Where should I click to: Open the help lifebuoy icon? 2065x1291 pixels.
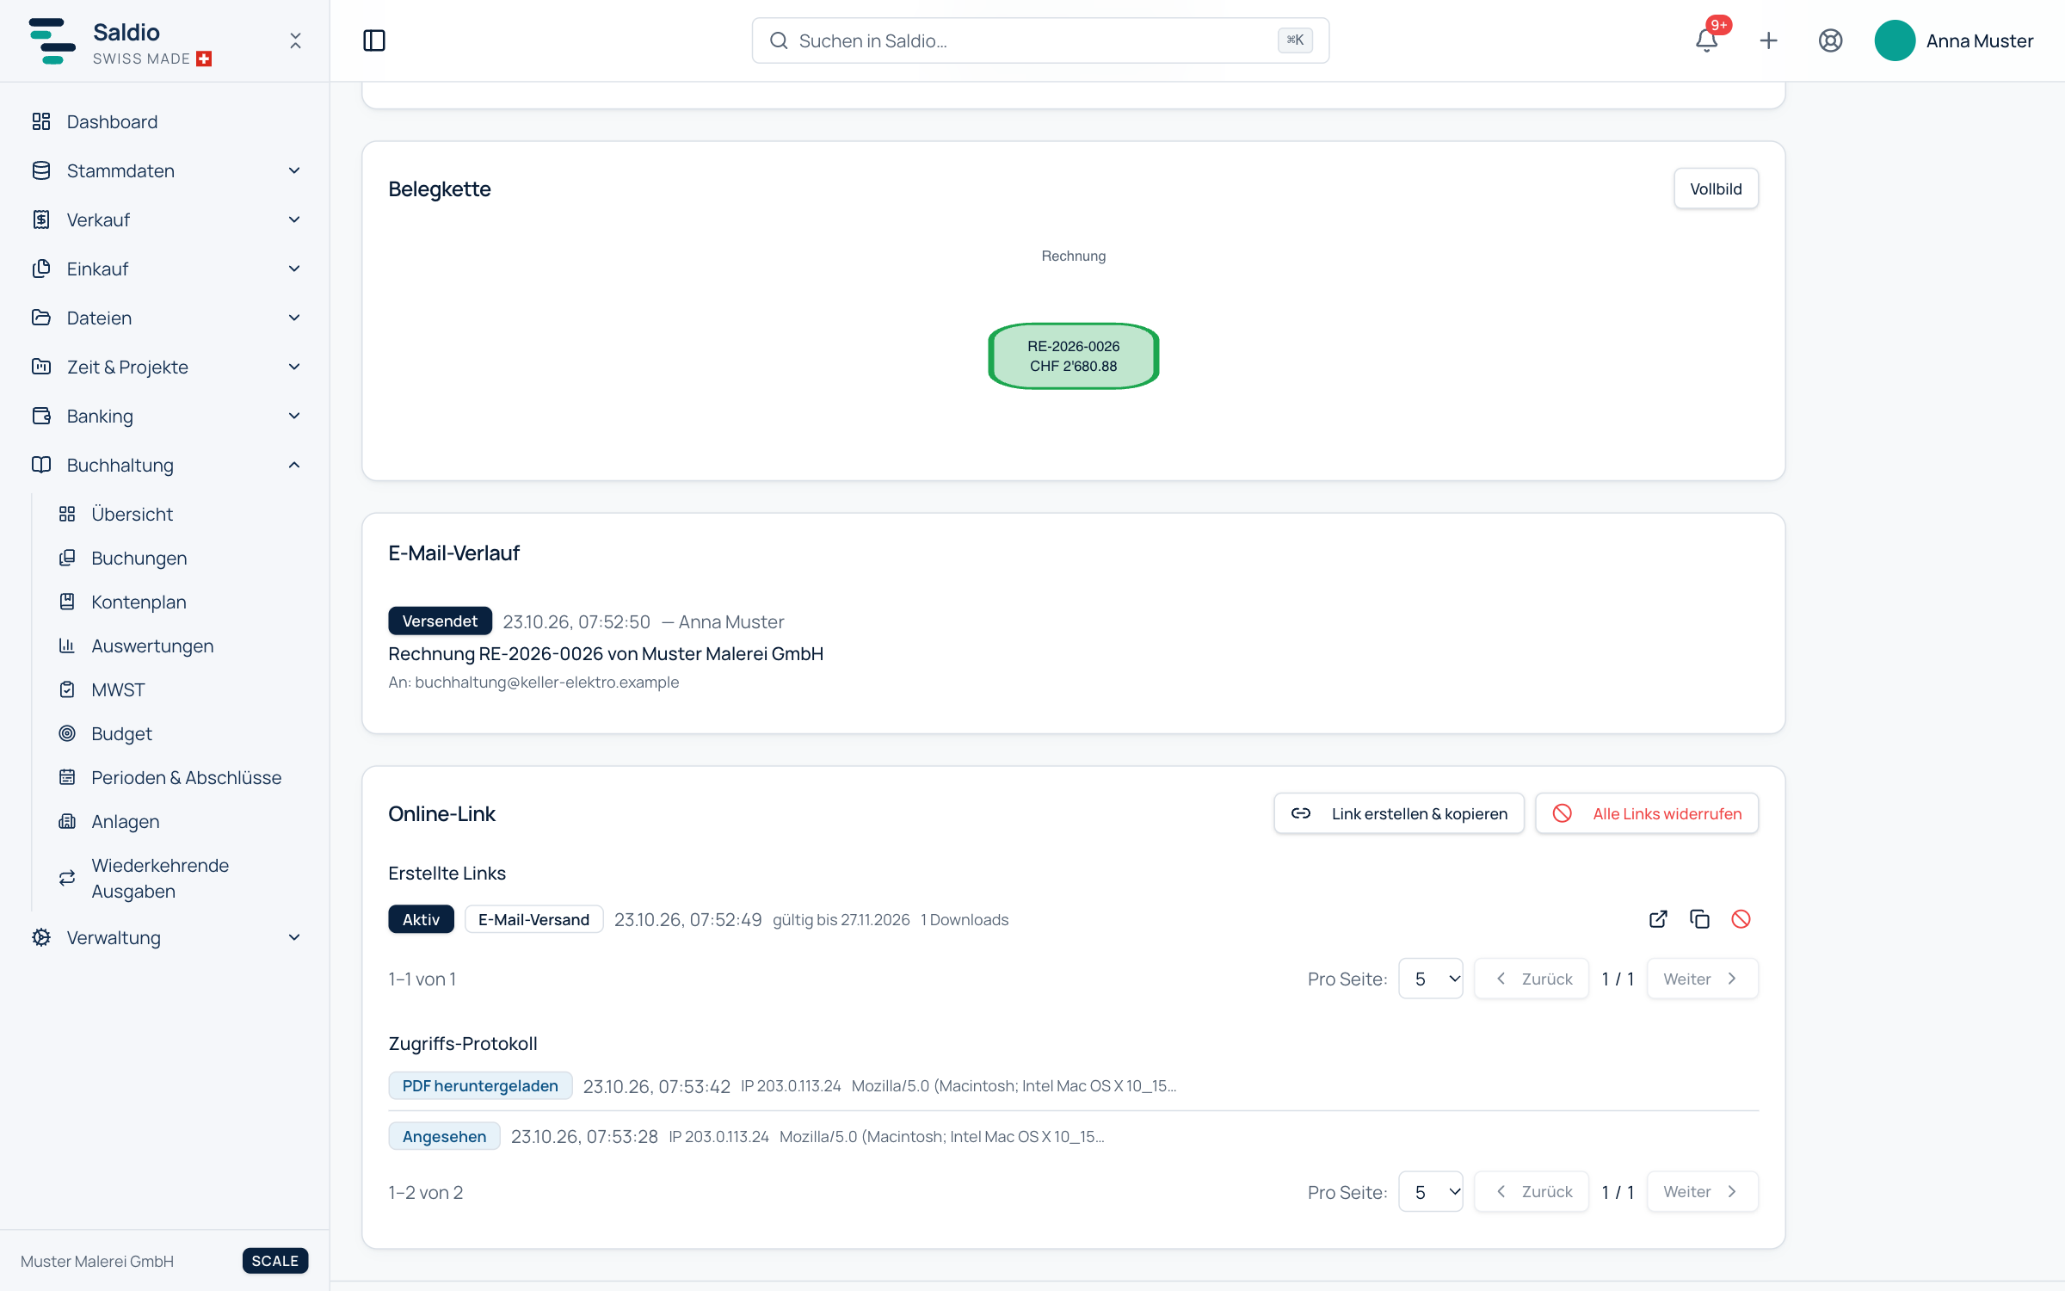(1830, 40)
